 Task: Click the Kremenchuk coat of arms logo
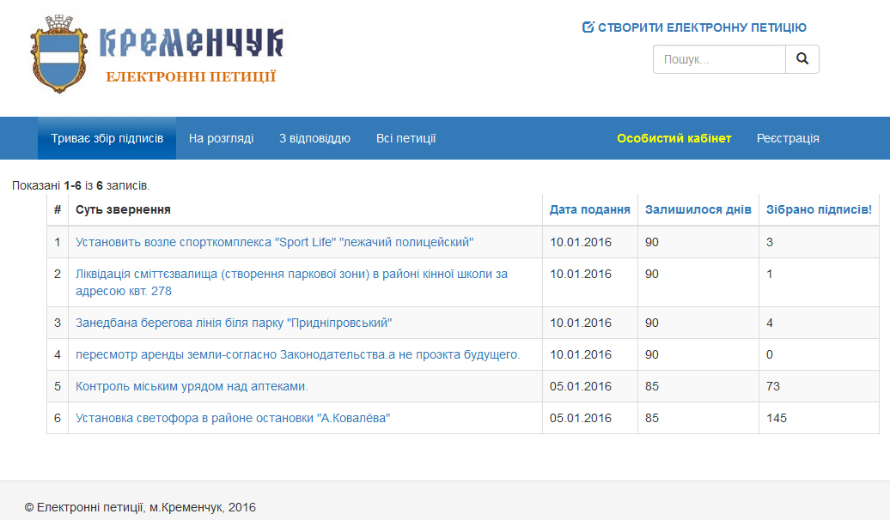click(x=58, y=54)
